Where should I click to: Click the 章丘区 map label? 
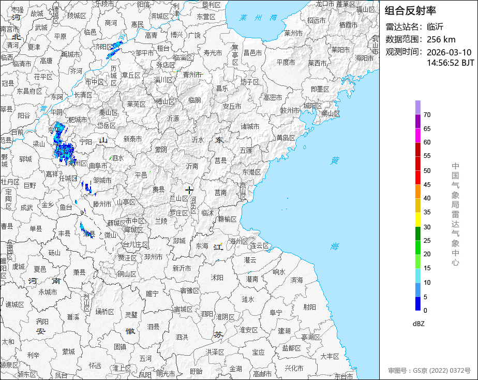[131, 75]
